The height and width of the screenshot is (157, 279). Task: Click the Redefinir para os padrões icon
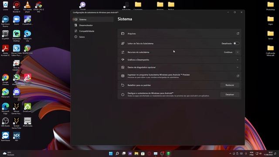(122, 85)
